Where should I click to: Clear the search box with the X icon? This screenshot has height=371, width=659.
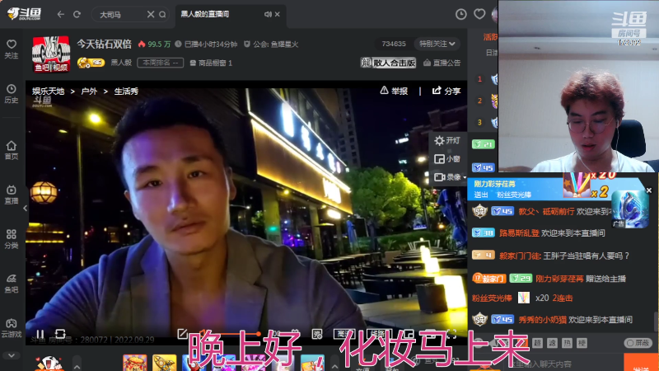click(x=151, y=14)
